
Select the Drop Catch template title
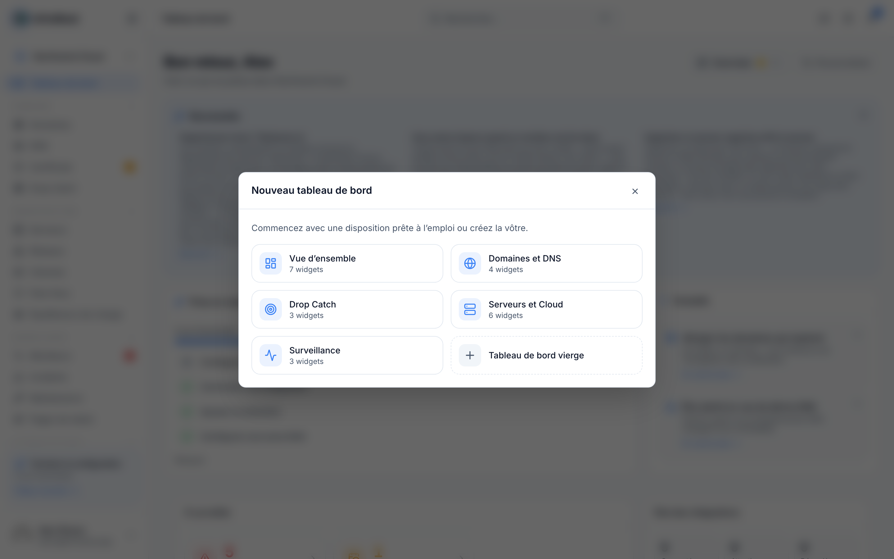coord(313,304)
